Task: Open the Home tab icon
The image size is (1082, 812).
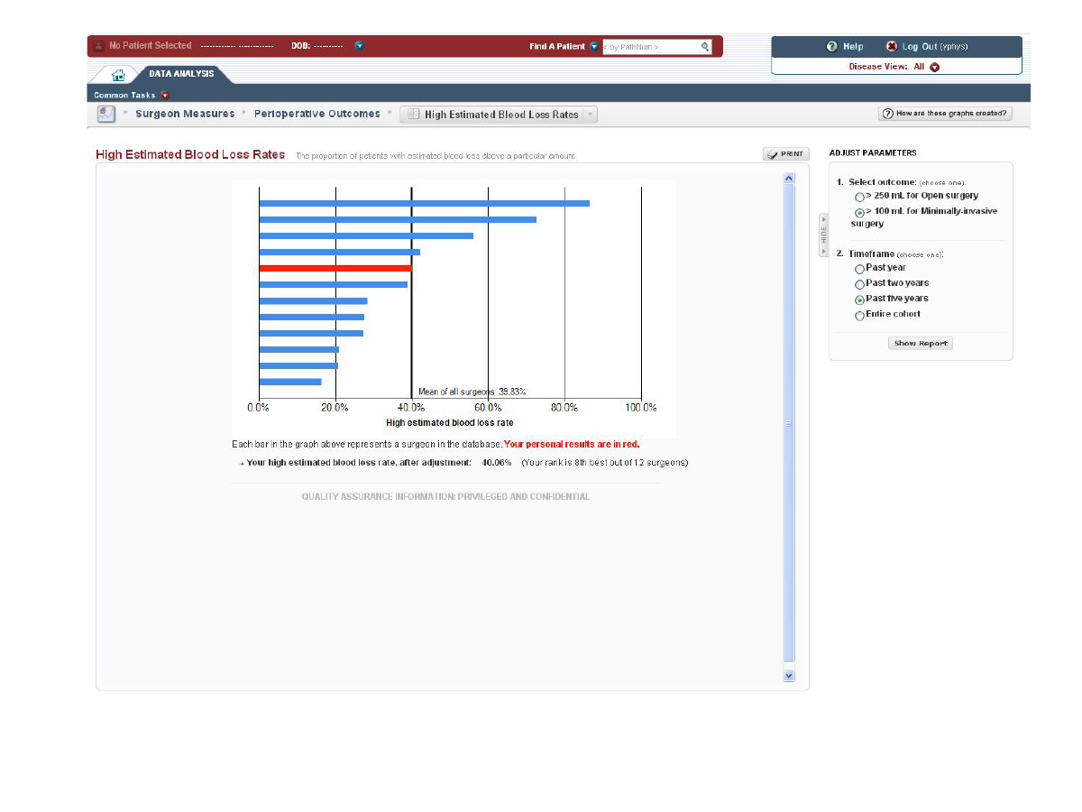Action: tap(118, 74)
